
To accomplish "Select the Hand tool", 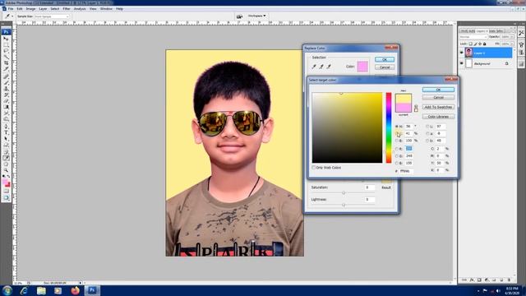I will [6, 164].
